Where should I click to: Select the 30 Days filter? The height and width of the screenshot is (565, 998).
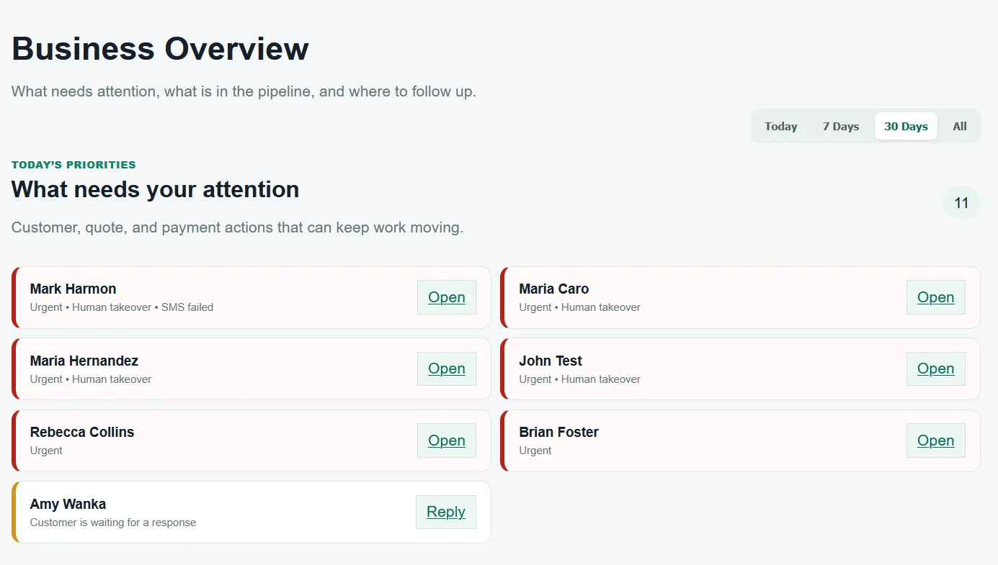[x=906, y=126]
